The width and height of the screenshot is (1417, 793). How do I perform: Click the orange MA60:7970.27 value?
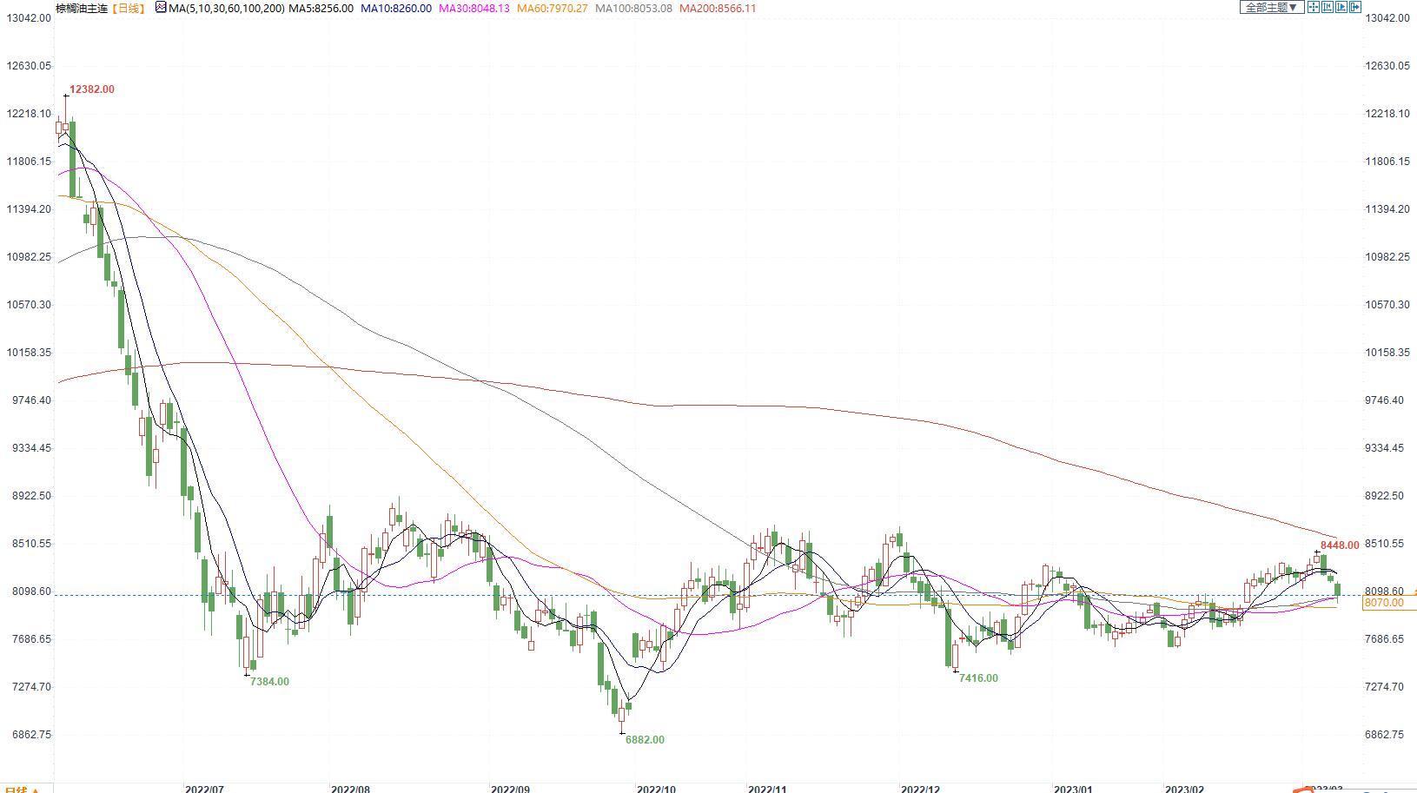pos(553,8)
